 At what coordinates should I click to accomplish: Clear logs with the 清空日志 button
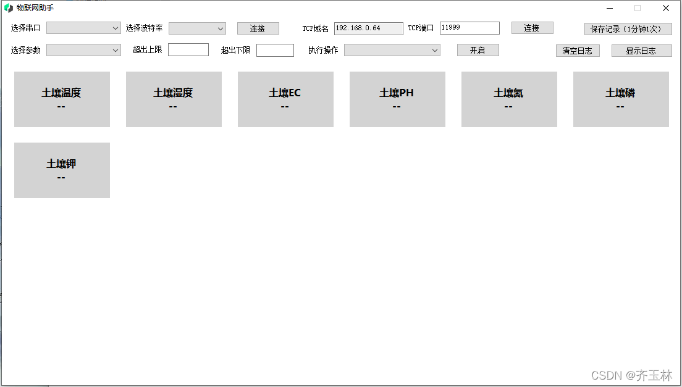tap(577, 51)
